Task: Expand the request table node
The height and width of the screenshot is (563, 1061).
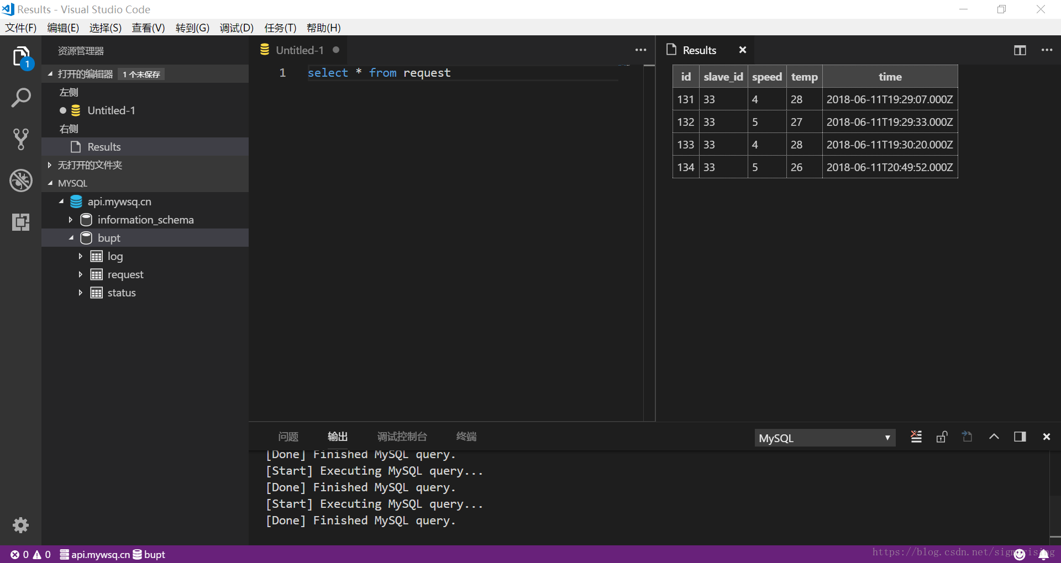Action: point(81,274)
